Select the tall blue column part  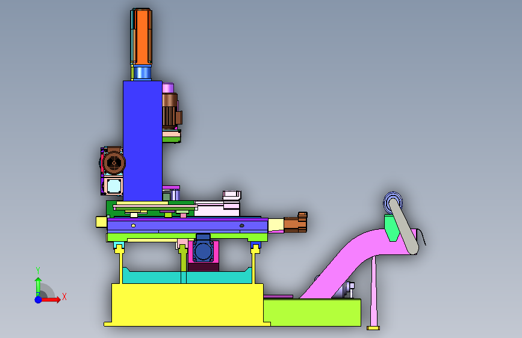[x=143, y=141]
